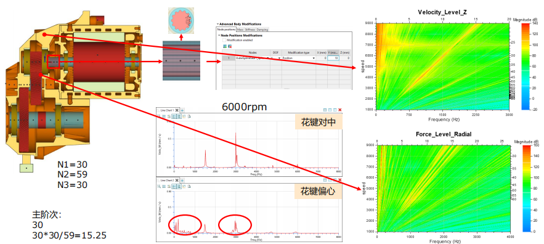Click the third icon in the Line Chart 1 toolbar
Image resolution: width=544 pixels, height=244 pixels.
tap(169, 116)
